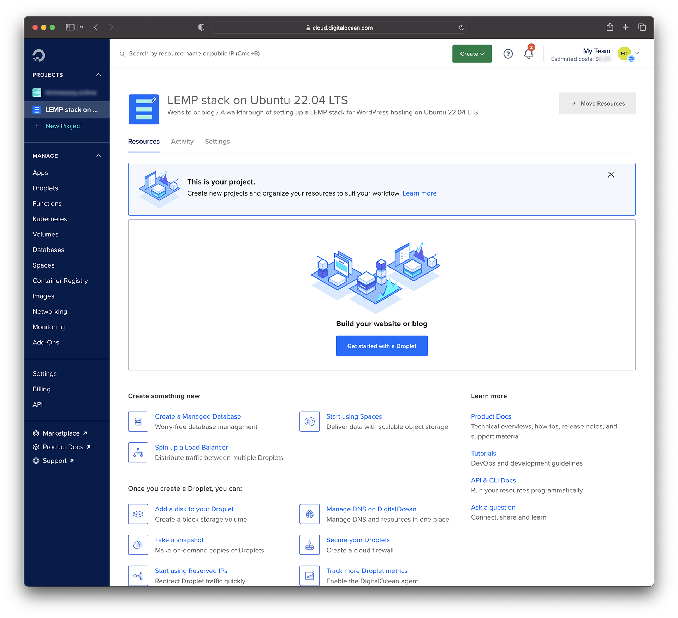Click the Safari share icon
The image size is (678, 618).
[610, 27]
